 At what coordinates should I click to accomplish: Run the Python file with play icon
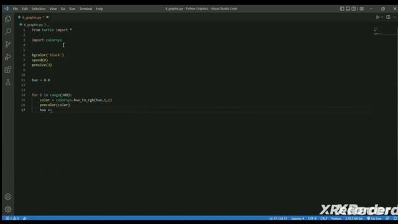[x=377, y=17]
